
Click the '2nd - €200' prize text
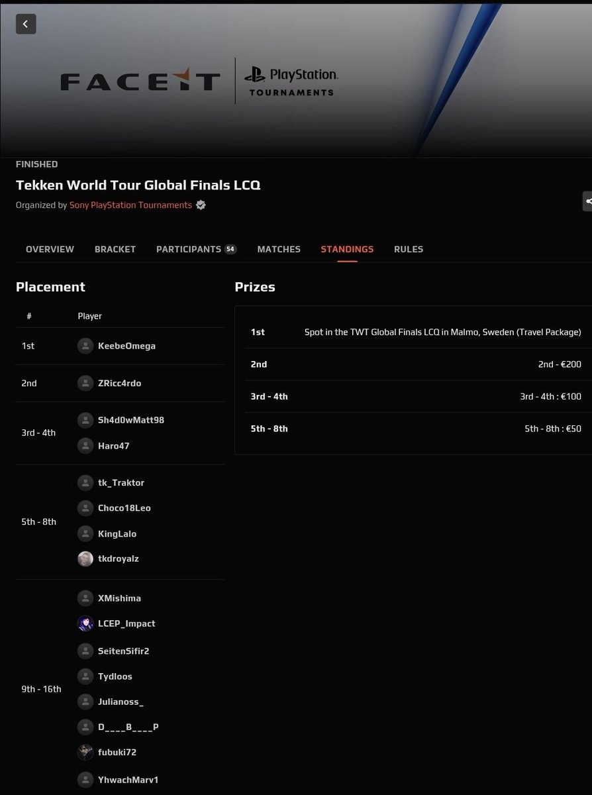[x=560, y=364]
